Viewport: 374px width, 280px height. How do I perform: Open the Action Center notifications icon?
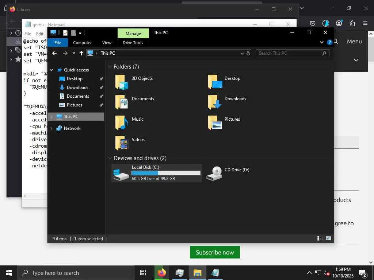[x=363, y=273]
